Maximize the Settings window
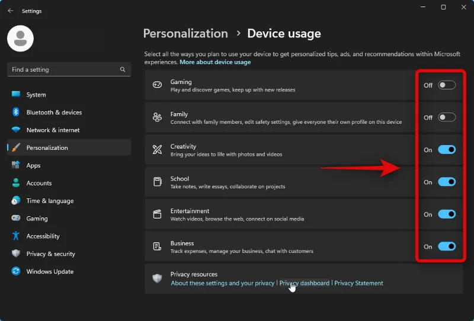Viewport: 474px width, 321px height. [x=443, y=7]
